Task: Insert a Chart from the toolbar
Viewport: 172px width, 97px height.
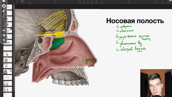Action: click(84, 2)
